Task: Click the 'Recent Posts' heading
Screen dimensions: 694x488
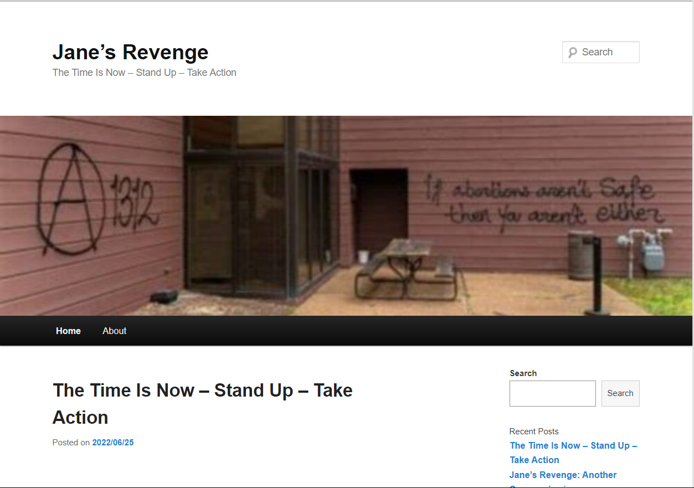Action: 534,432
